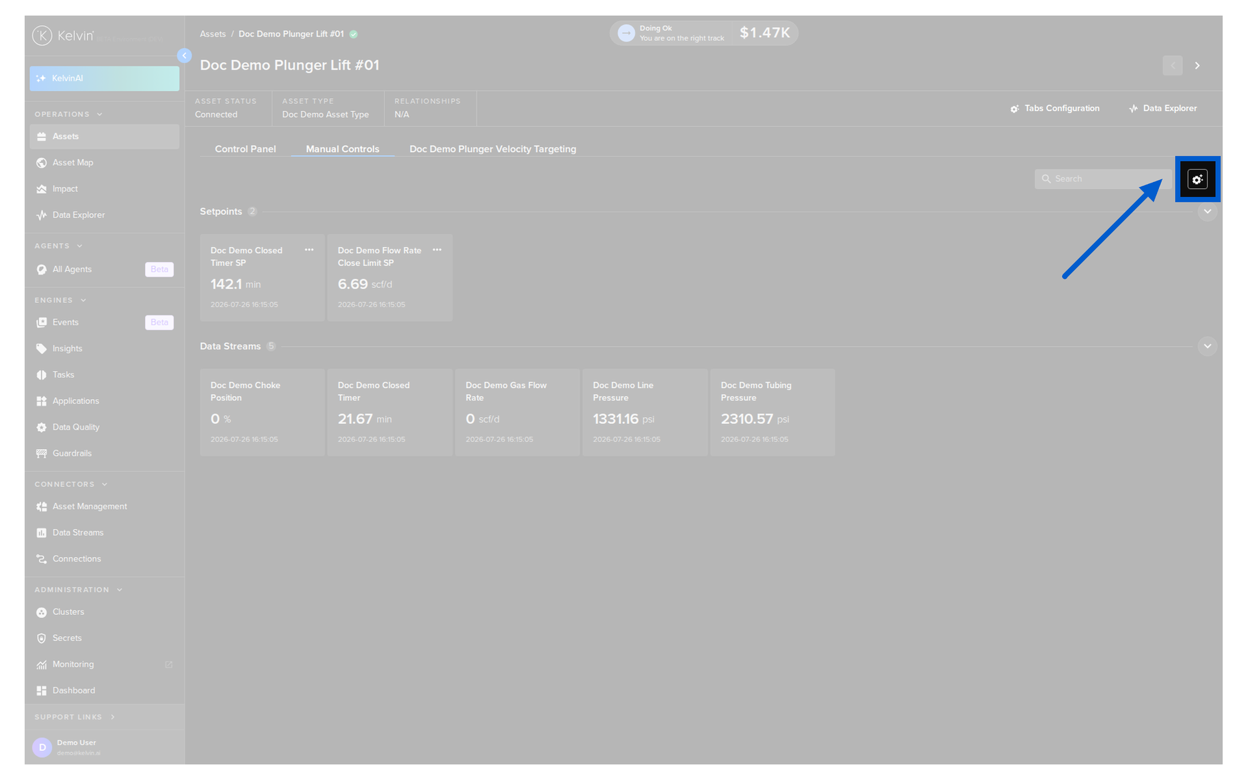Collapse the Setpoints group
Image resolution: width=1248 pixels, height=780 pixels.
[1207, 211]
